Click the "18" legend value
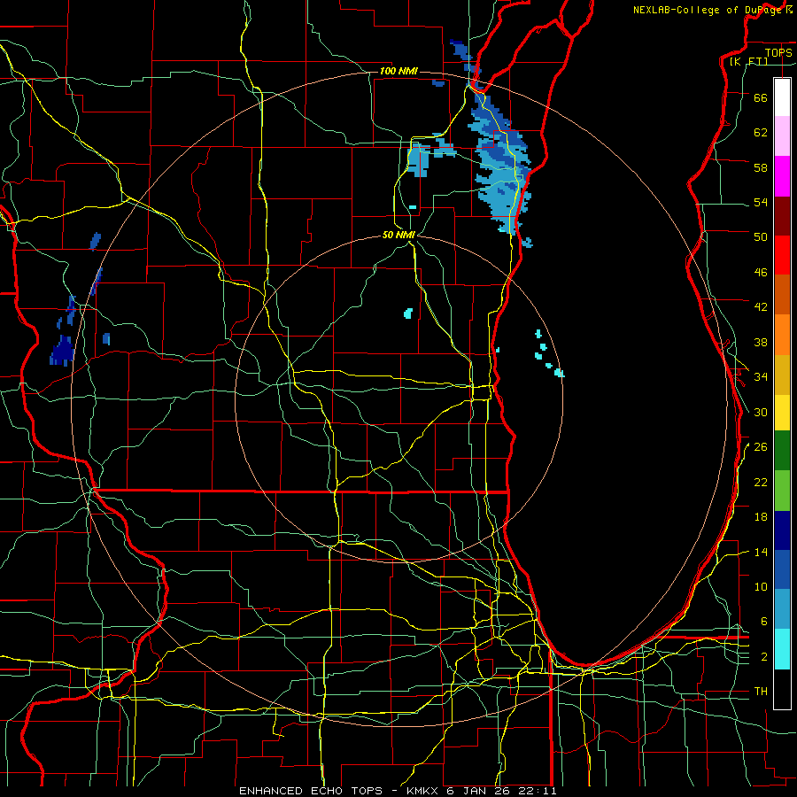797x797 pixels. pyautogui.click(x=761, y=517)
